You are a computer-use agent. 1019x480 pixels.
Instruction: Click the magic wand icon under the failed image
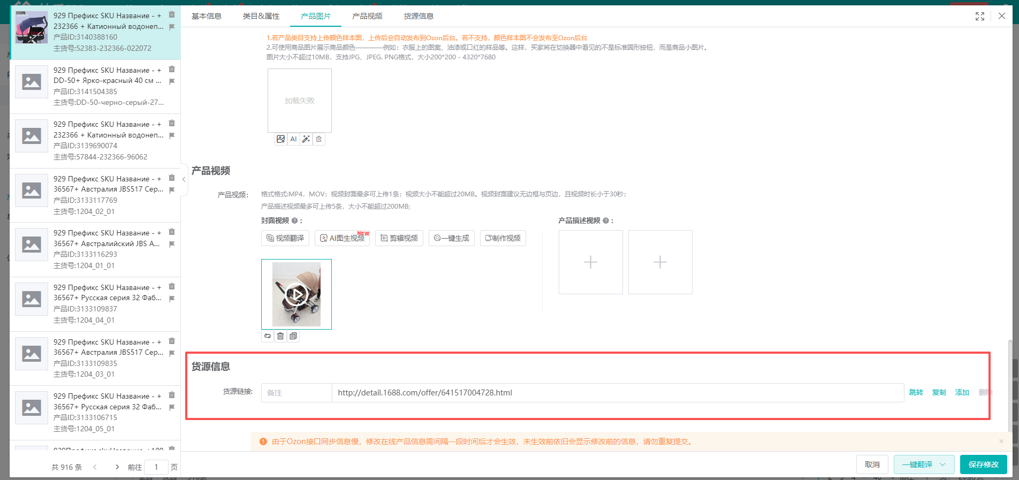(306, 139)
